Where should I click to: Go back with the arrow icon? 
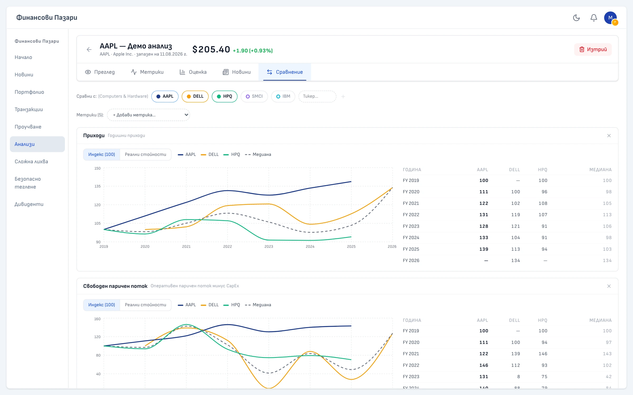point(89,50)
